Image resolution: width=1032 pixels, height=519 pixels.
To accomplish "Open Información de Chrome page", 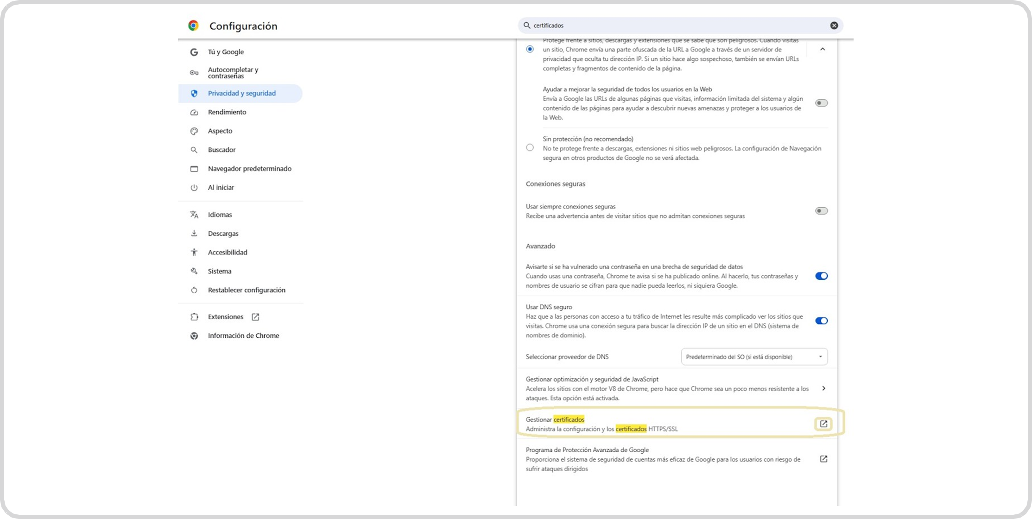I will point(243,335).
